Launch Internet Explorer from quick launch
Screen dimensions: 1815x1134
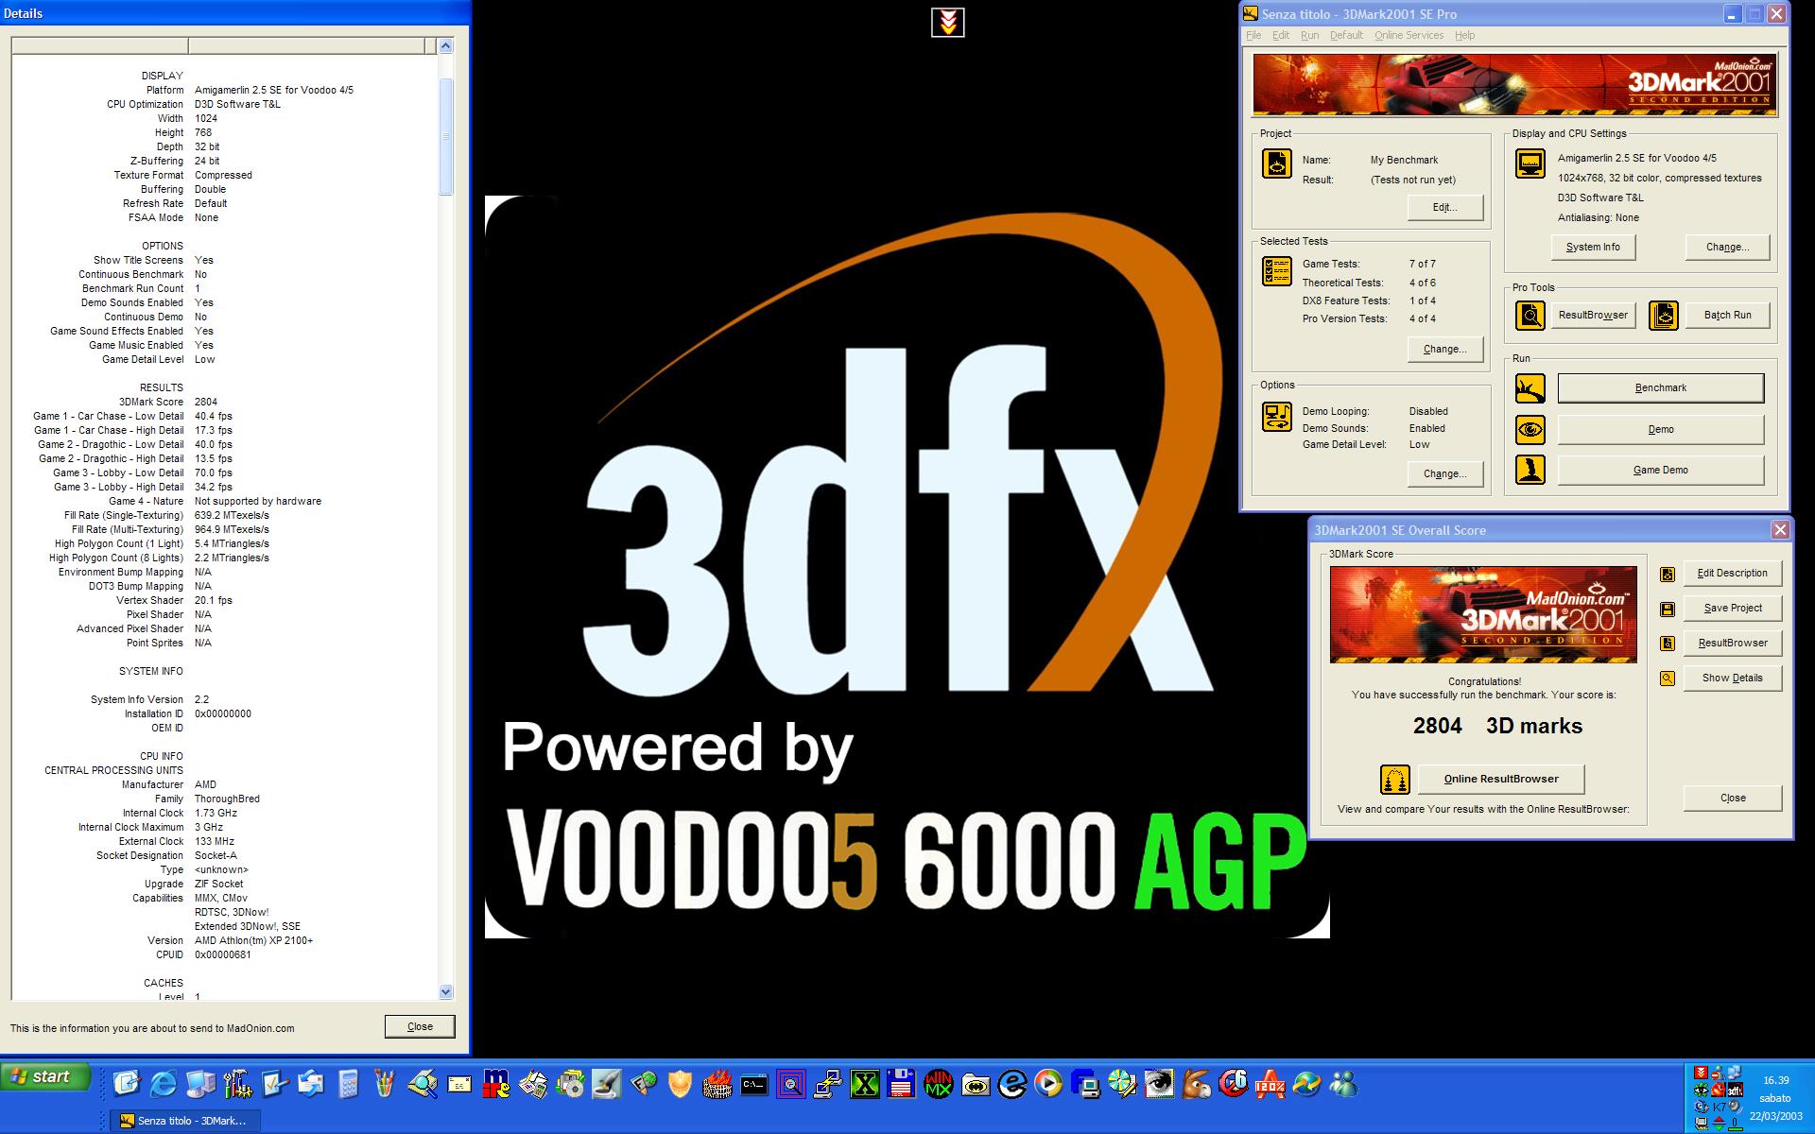[x=164, y=1083]
